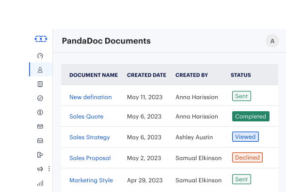The width and height of the screenshot is (286, 192).
Task: Open the Sales Quote document link
Action: click(86, 117)
